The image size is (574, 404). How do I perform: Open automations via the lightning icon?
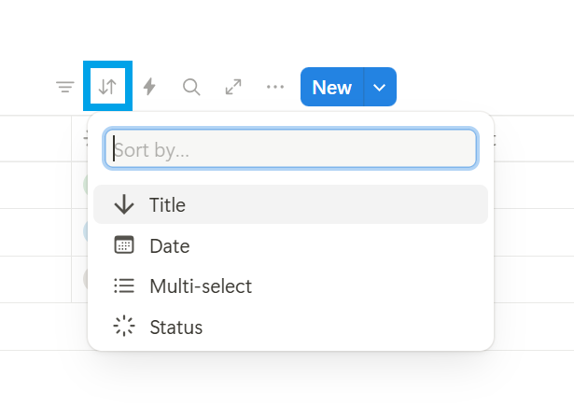tap(149, 88)
